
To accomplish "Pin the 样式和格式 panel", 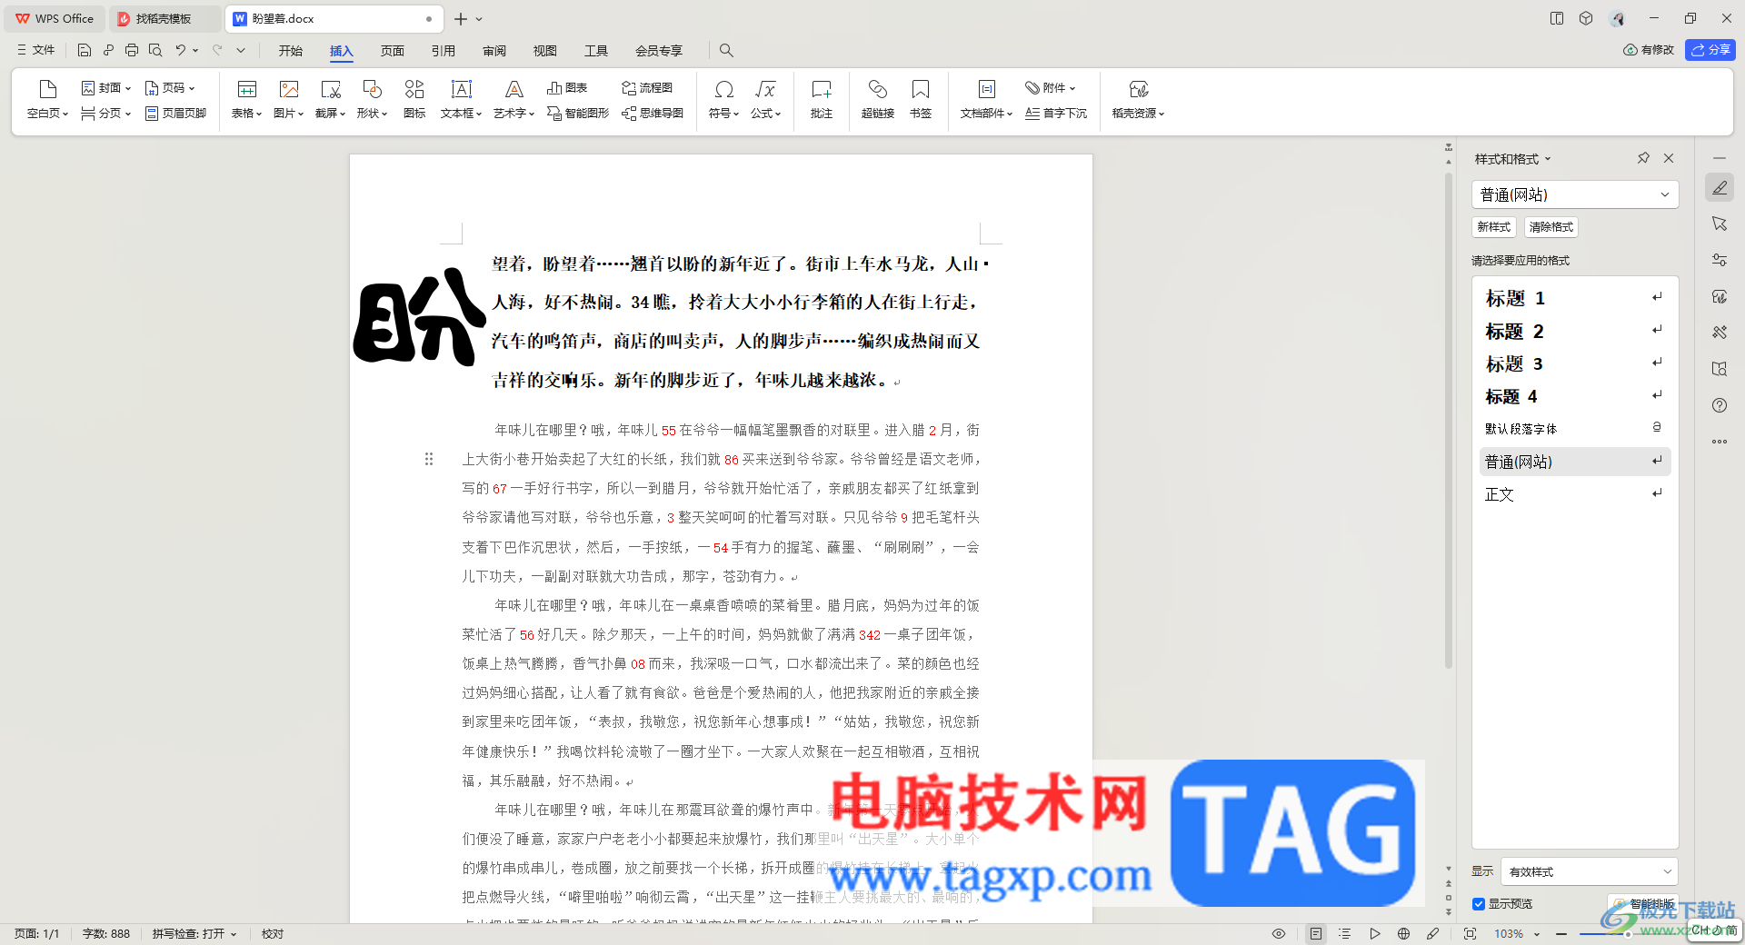I will (x=1643, y=158).
